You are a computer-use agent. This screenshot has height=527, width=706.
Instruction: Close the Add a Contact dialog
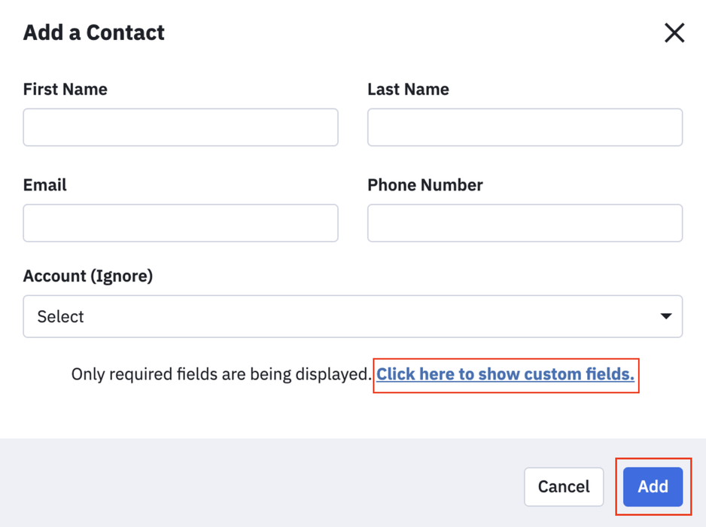[674, 32]
